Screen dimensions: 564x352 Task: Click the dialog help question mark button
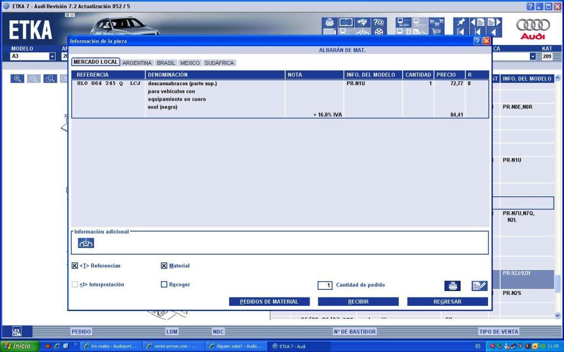point(478,41)
